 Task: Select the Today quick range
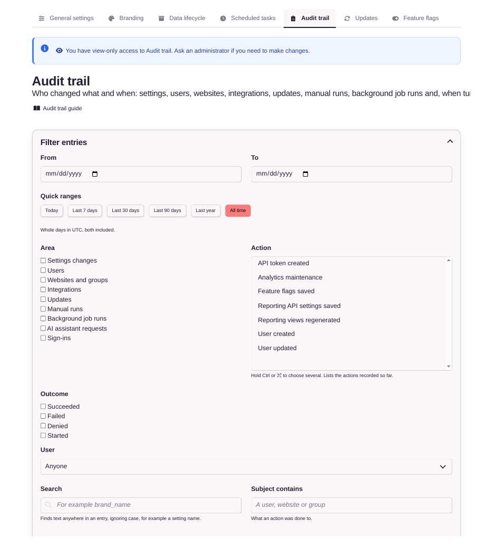52,211
